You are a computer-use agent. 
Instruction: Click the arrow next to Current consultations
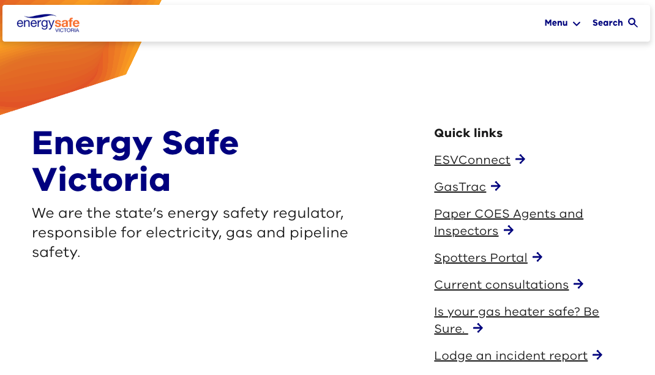pos(578,284)
